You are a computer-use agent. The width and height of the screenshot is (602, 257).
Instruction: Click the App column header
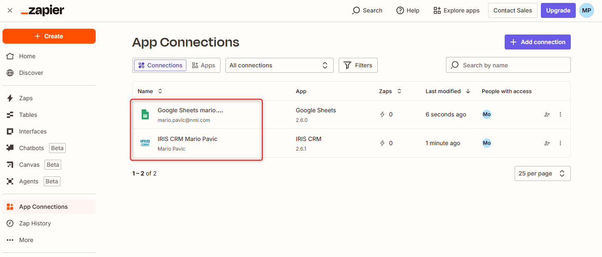click(x=301, y=91)
